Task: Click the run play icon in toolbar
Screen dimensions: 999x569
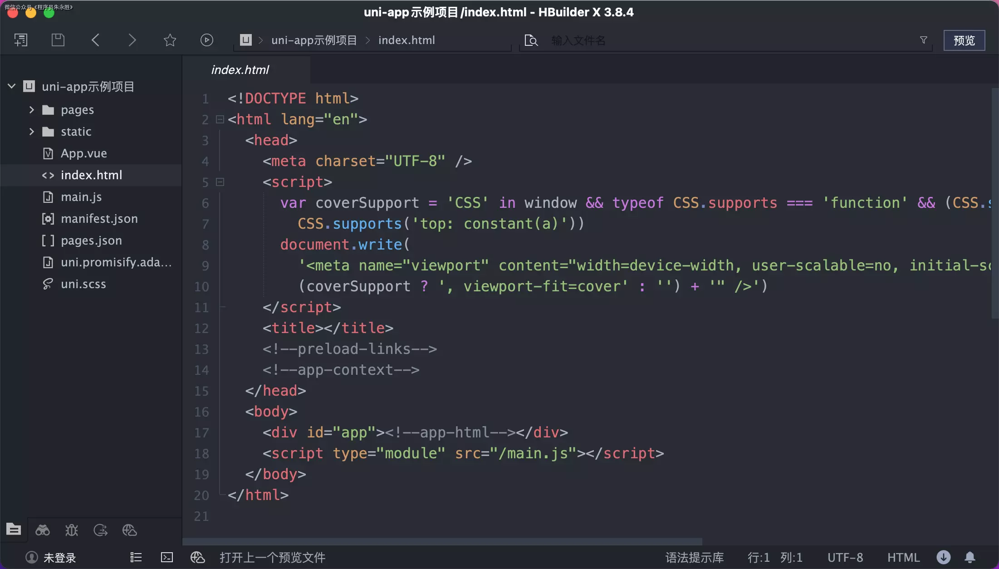Action: [206, 40]
